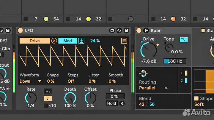Remove the Drive mapping with the X icon

pyautogui.click(x=54, y=41)
